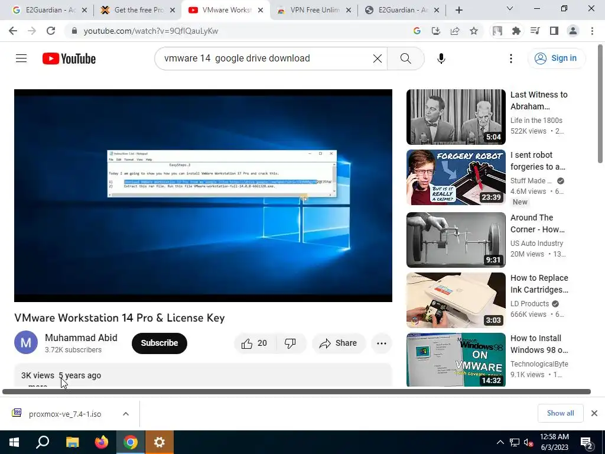Open a new browser tab
The width and height of the screenshot is (605, 454).
458,10
